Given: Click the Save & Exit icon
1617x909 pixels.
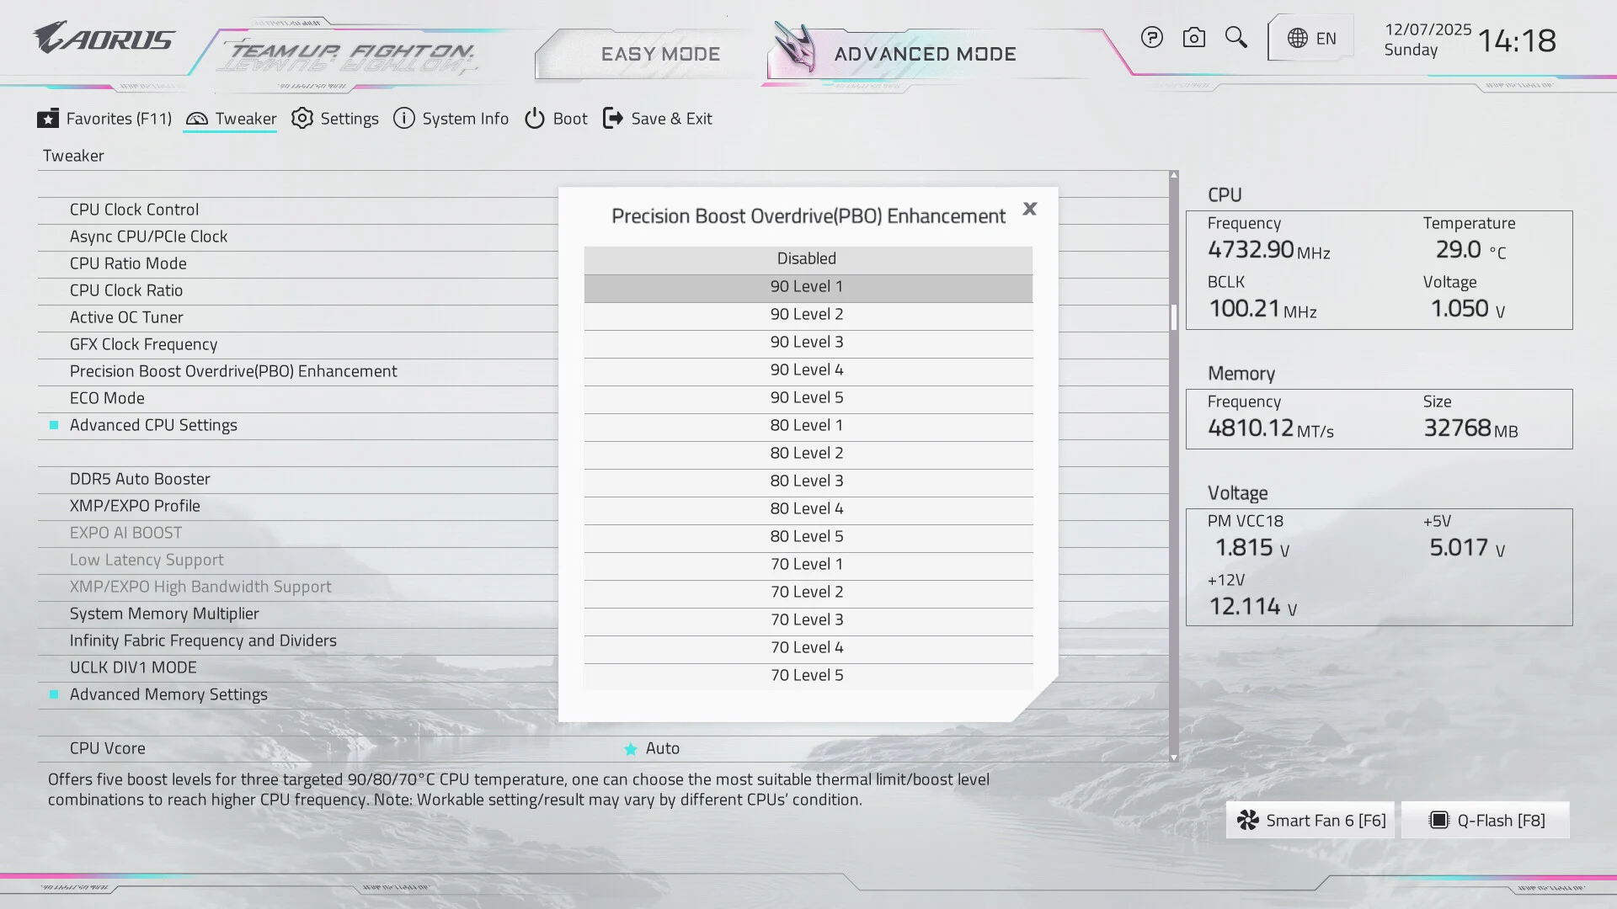Looking at the screenshot, I should click(x=612, y=119).
